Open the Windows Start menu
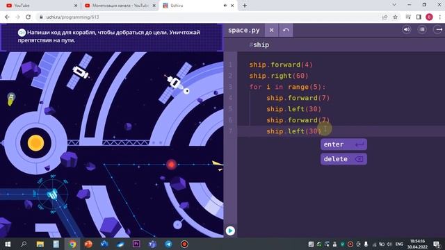The height and width of the screenshot is (250, 445). tap(8, 244)
